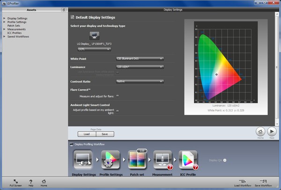Viewport: 281px width, 190px height.
Task: Open the Luminance 120 cd/m² dropdown
Action: [x=140, y=67]
